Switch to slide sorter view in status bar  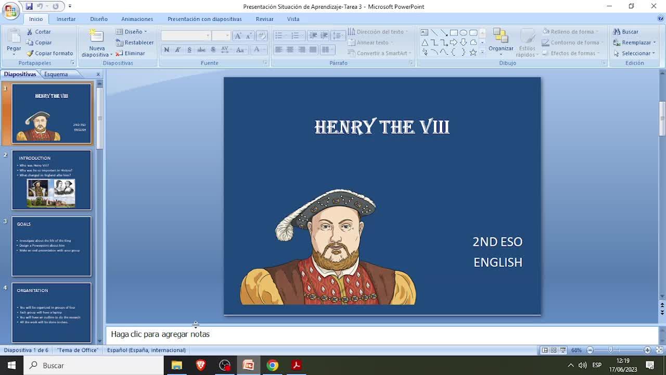[554, 350]
